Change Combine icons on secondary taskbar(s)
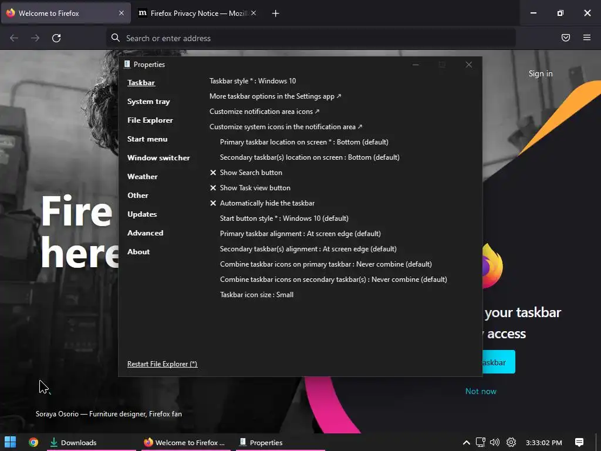The image size is (601, 451). [333, 280]
